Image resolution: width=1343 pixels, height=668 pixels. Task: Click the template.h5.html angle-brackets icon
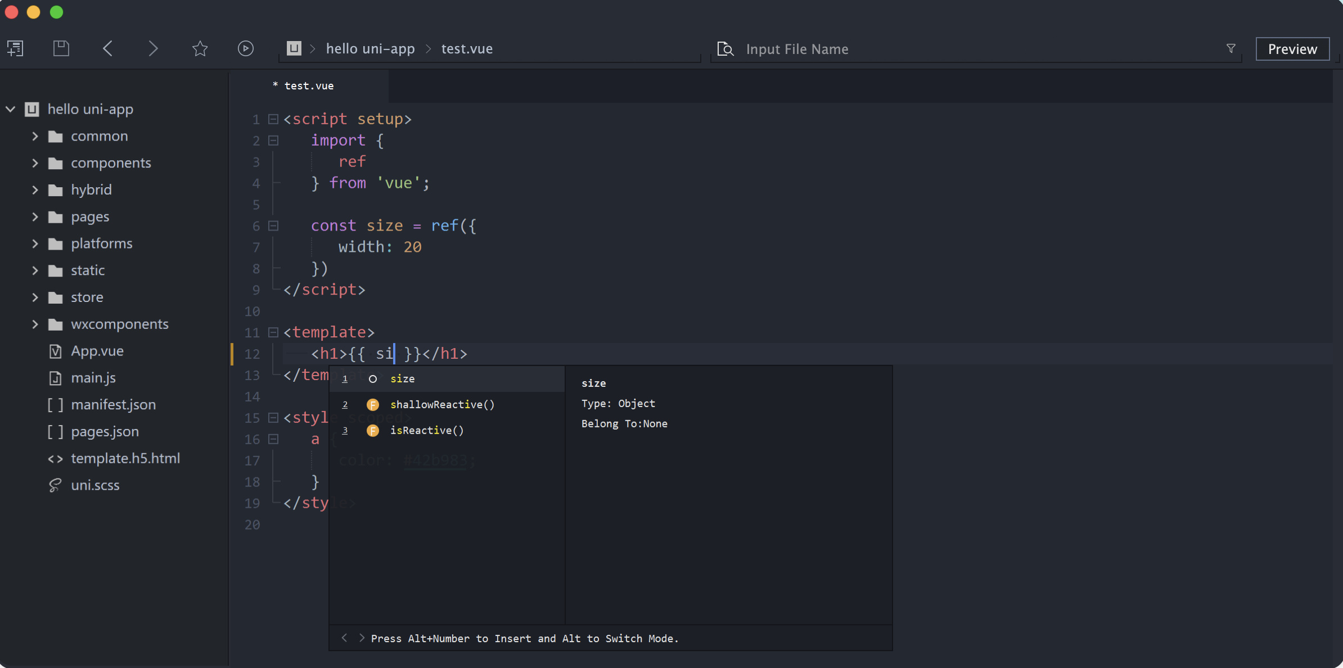click(x=55, y=459)
